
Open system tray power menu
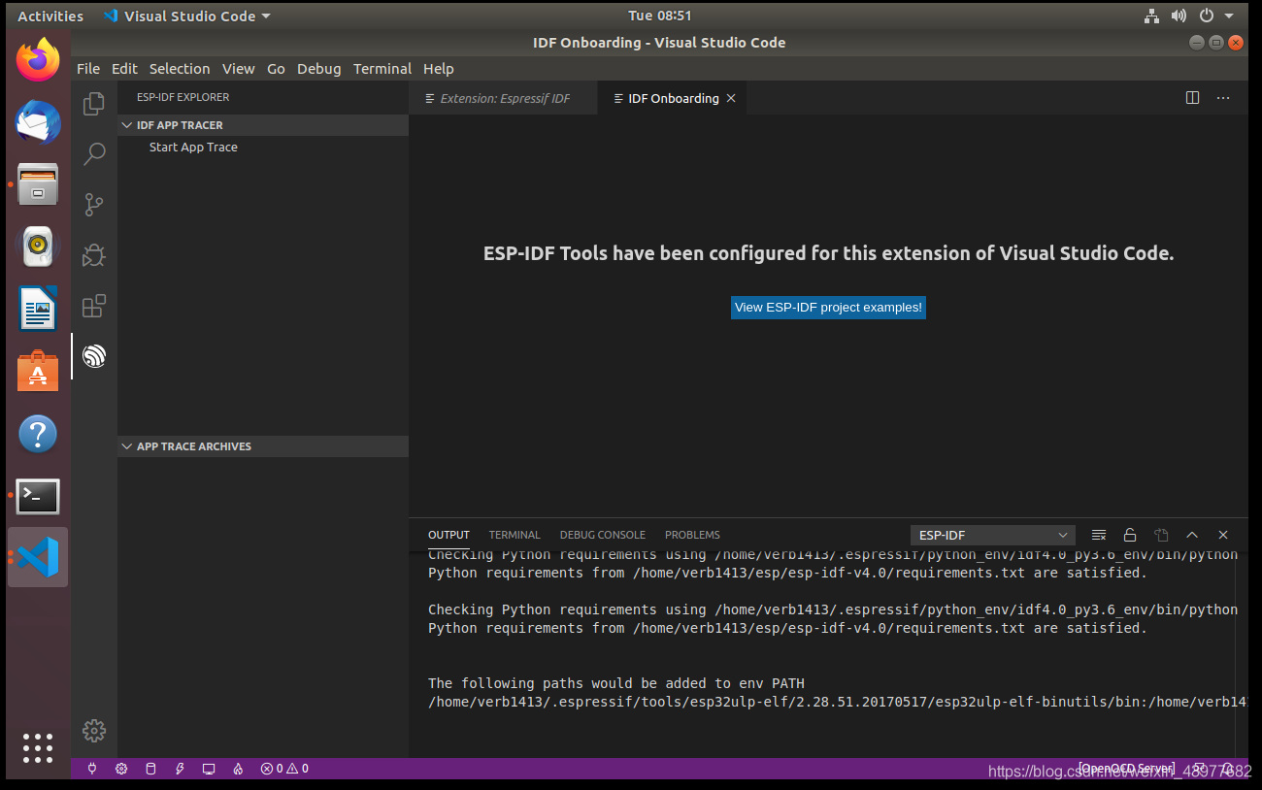pyautogui.click(x=1214, y=16)
